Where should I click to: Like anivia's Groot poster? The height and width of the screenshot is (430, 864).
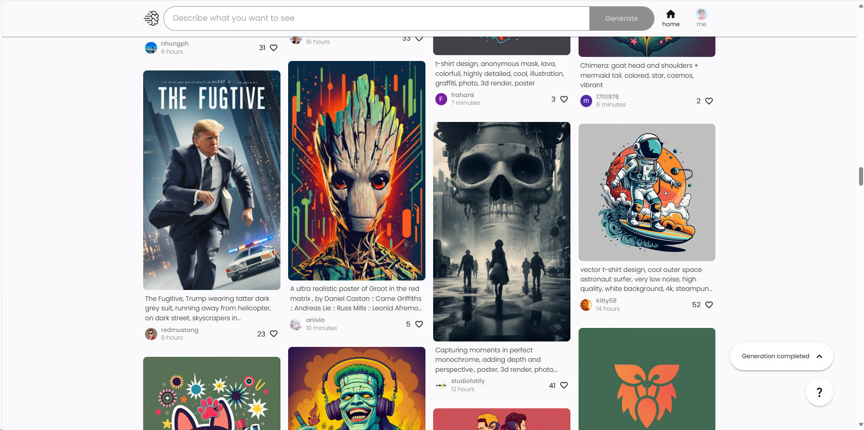click(x=419, y=324)
